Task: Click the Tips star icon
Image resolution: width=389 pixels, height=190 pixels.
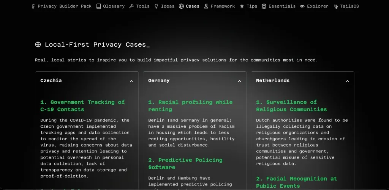Action: point(242,6)
